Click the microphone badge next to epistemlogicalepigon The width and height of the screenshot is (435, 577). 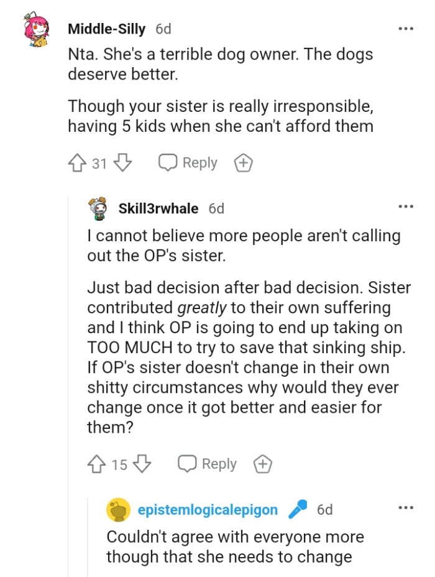coord(296,509)
